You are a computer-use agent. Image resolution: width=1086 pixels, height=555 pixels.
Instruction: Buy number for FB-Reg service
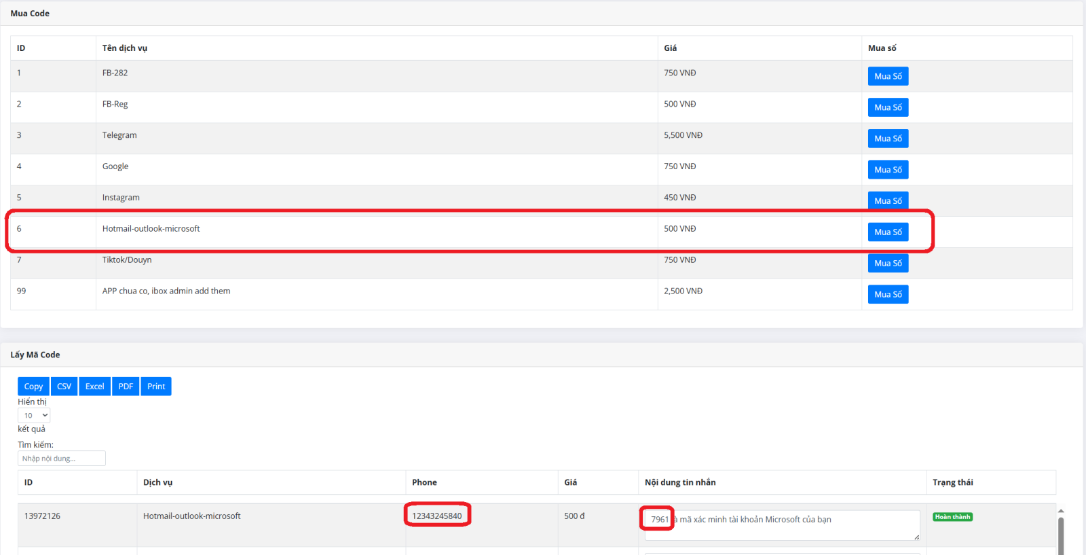tap(887, 107)
